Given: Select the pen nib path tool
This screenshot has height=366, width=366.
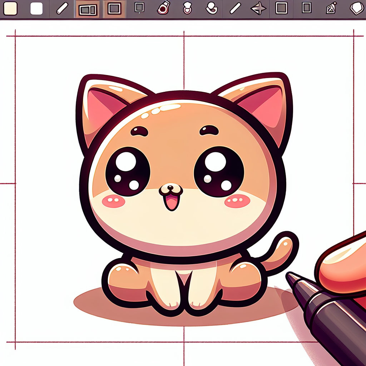Looking at the screenshot, I should (x=331, y=8).
